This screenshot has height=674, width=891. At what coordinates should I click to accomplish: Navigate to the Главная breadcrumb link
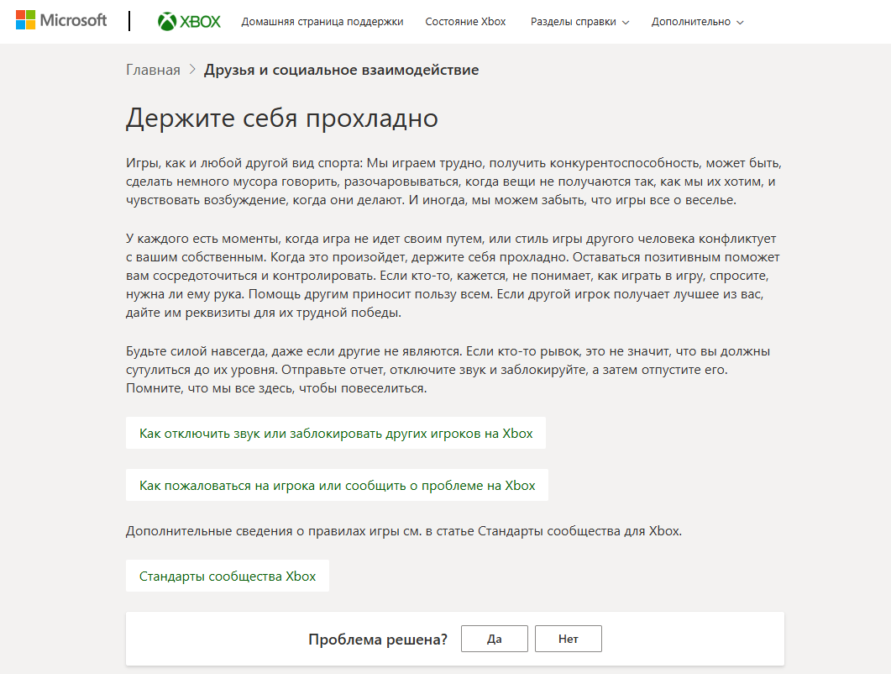pos(153,70)
